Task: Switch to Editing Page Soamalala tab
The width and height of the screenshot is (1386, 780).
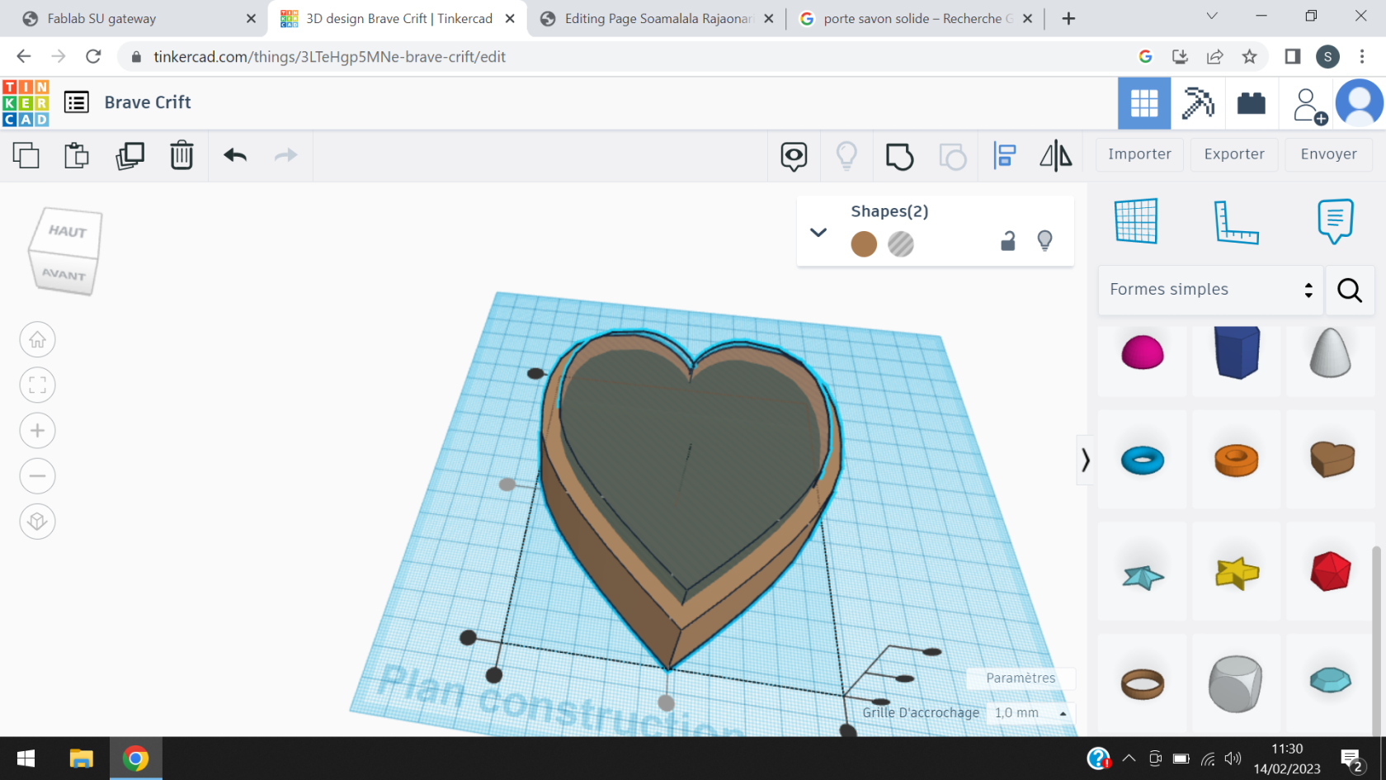Action: (657, 18)
